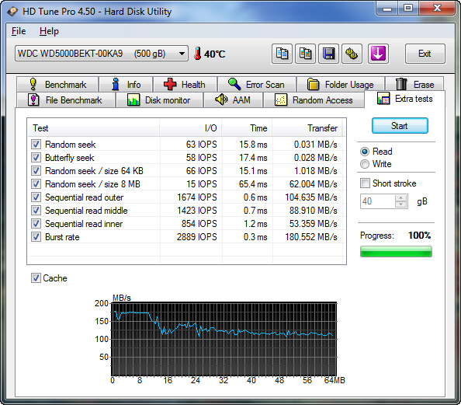Click the 1674 IOPS value

(197, 197)
